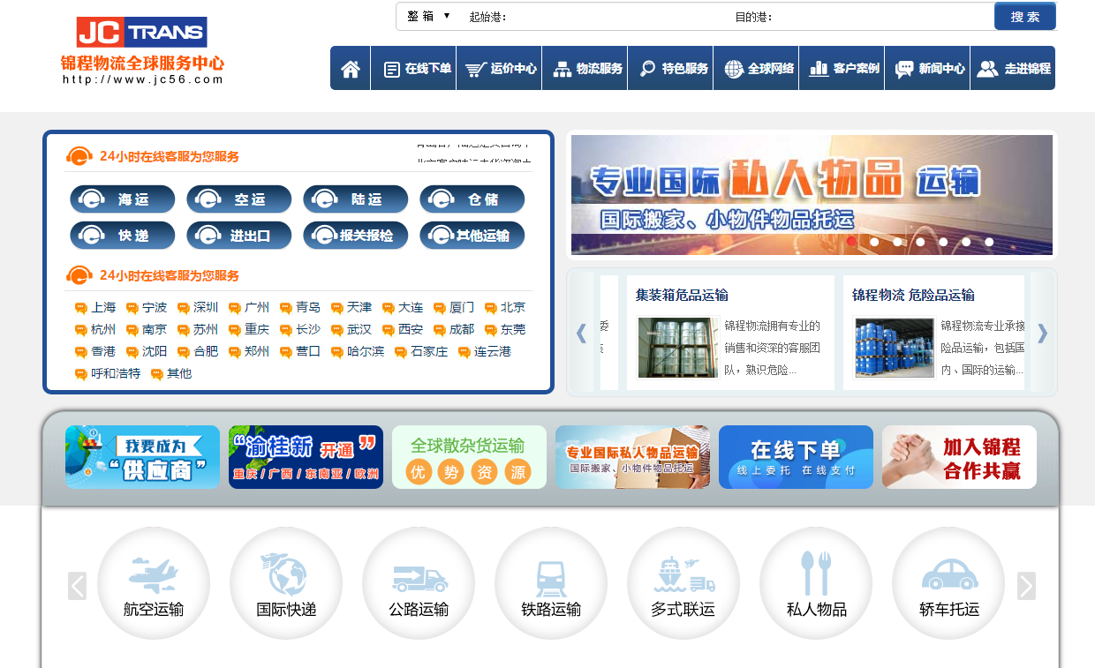Select the 北京 city service link
Image resolution: width=1095 pixels, height=668 pixels.
506,308
